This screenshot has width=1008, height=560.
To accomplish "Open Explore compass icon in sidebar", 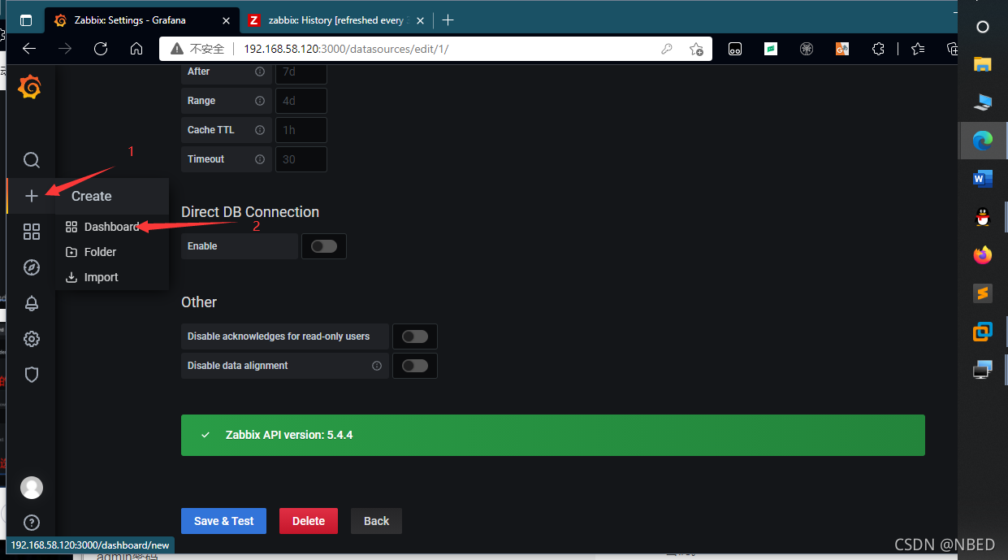I will 31,267.
